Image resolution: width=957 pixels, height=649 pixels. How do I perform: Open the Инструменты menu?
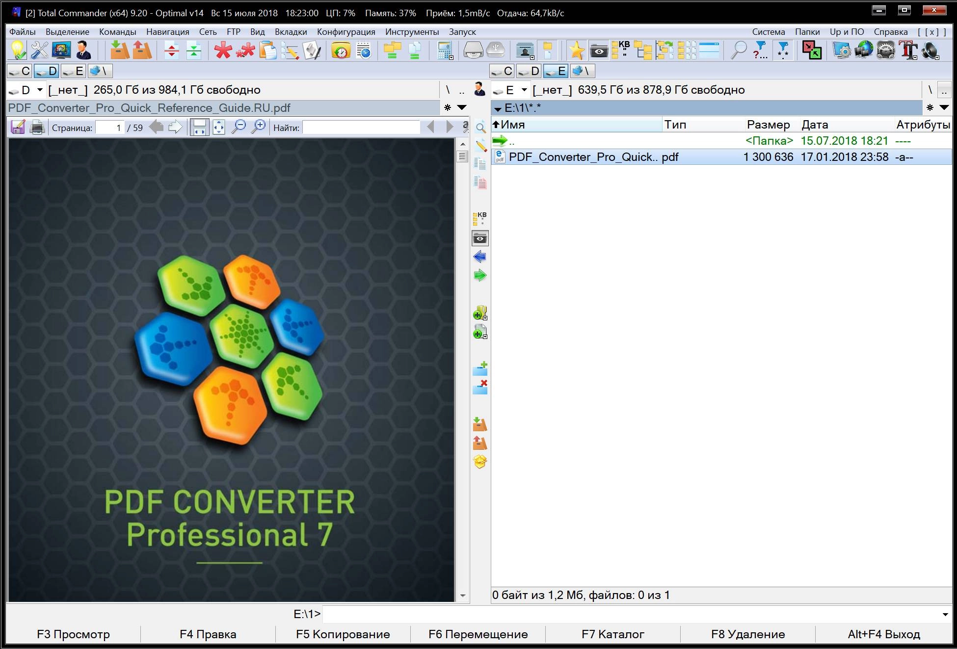412,32
